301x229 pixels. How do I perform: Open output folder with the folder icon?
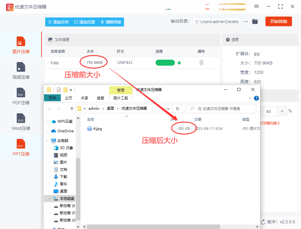click(x=255, y=21)
